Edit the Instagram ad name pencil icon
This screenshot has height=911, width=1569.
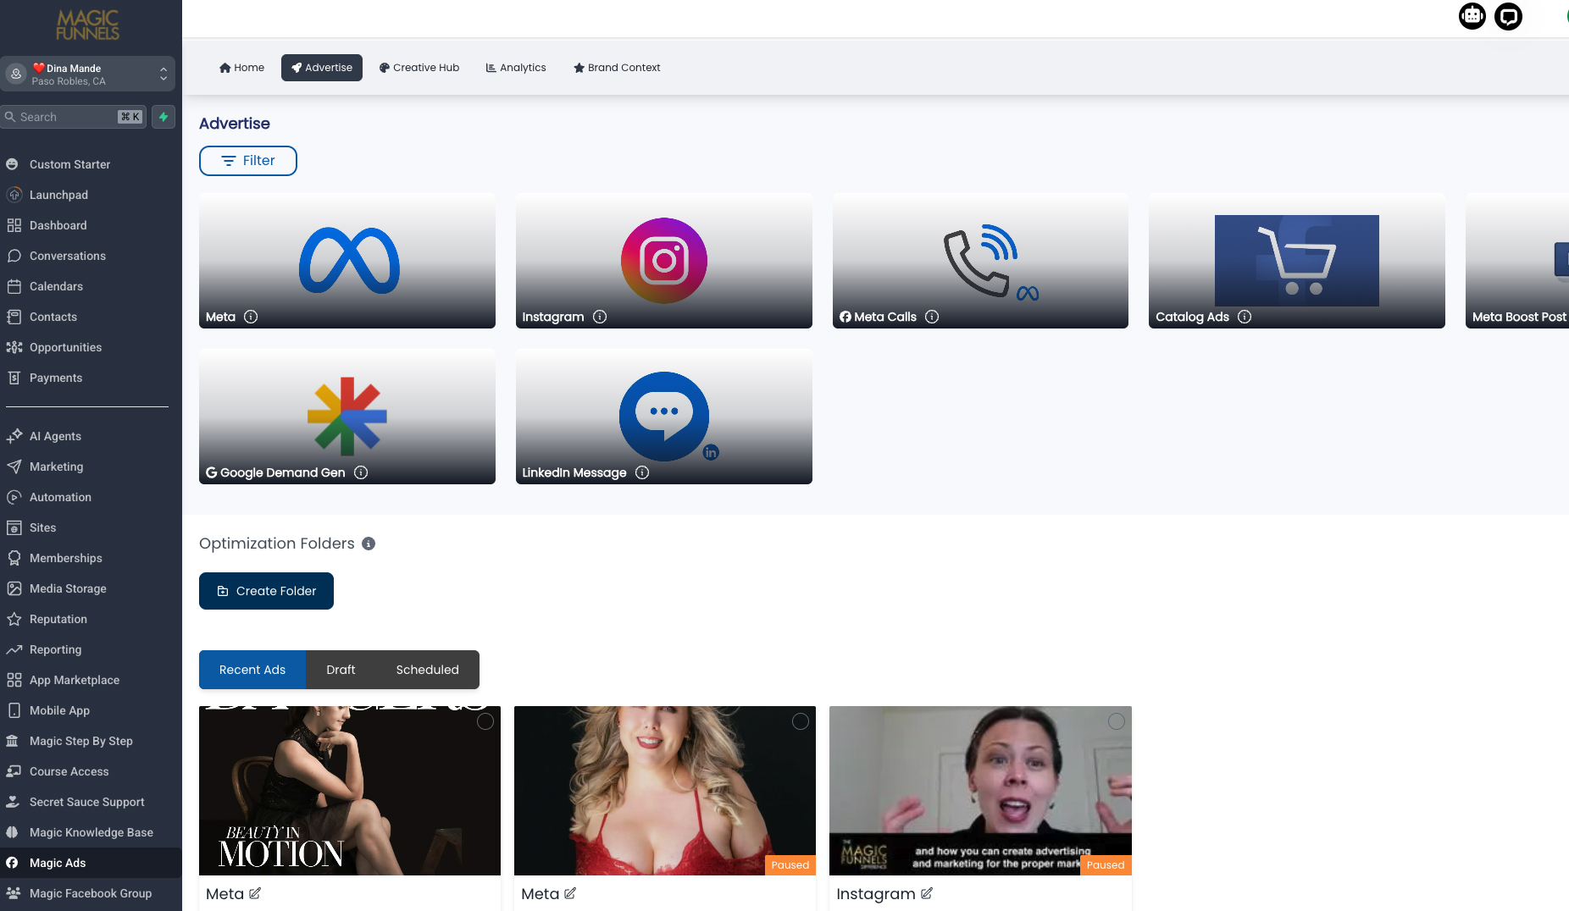927,893
